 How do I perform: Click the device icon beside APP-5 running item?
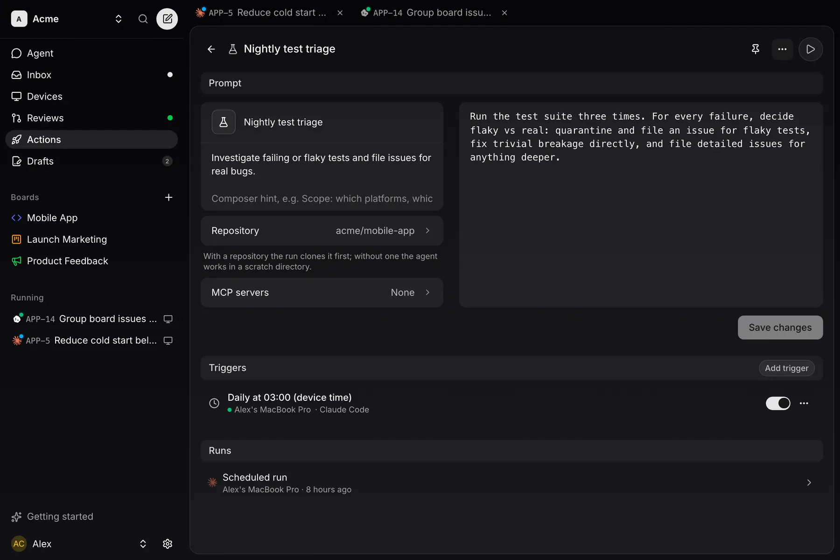(x=168, y=340)
